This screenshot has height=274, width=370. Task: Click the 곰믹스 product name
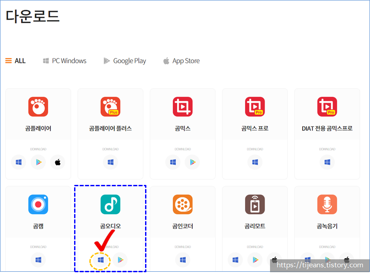click(183, 128)
